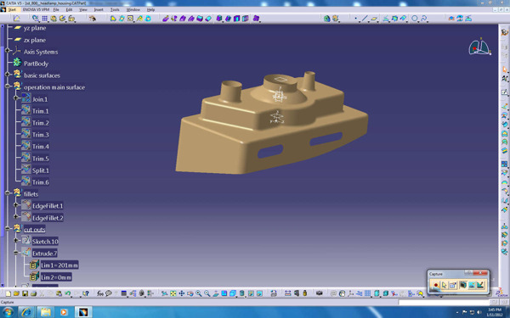Screen dimensions: 510x318
Task: Collapse the Extrude.7 node
Action: 15,252
